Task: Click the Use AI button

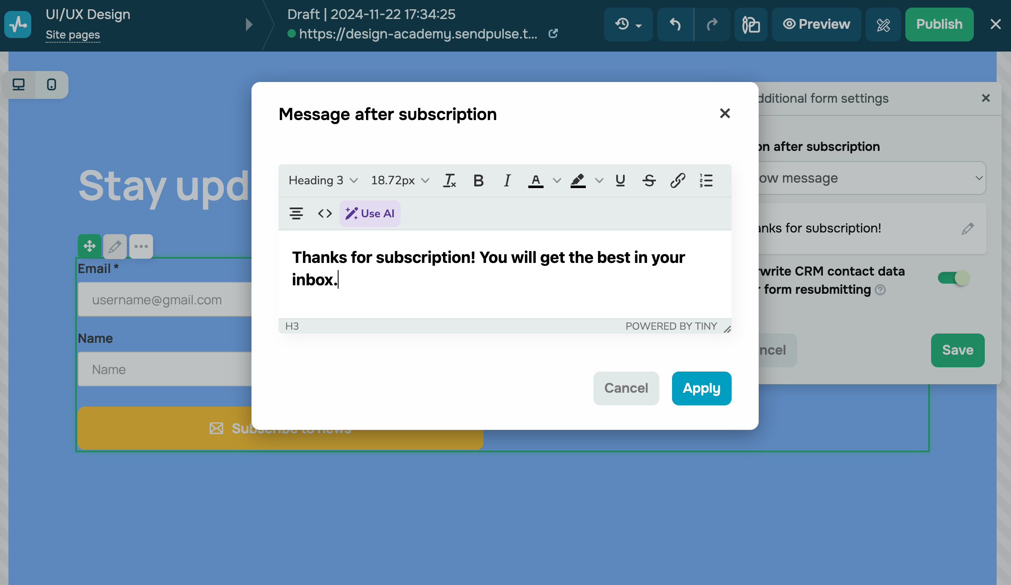Action: [370, 213]
